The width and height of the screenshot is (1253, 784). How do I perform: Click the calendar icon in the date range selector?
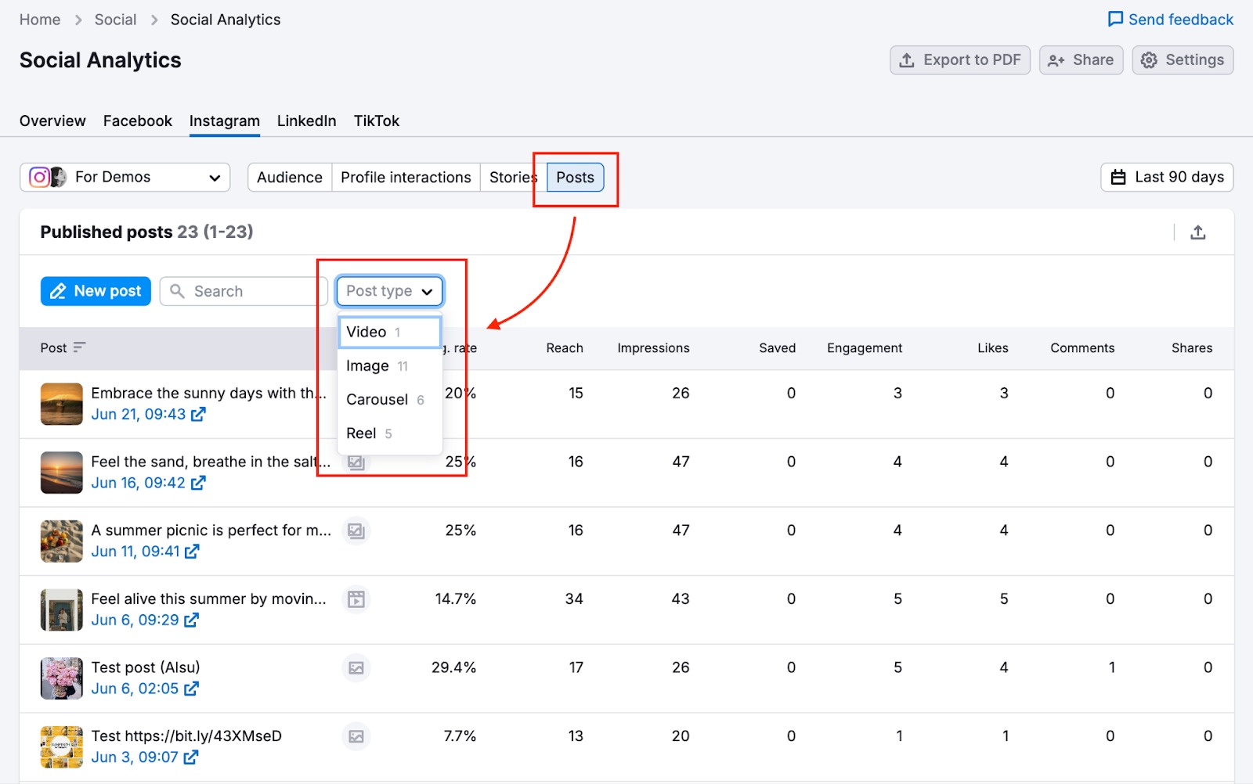click(1118, 177)
